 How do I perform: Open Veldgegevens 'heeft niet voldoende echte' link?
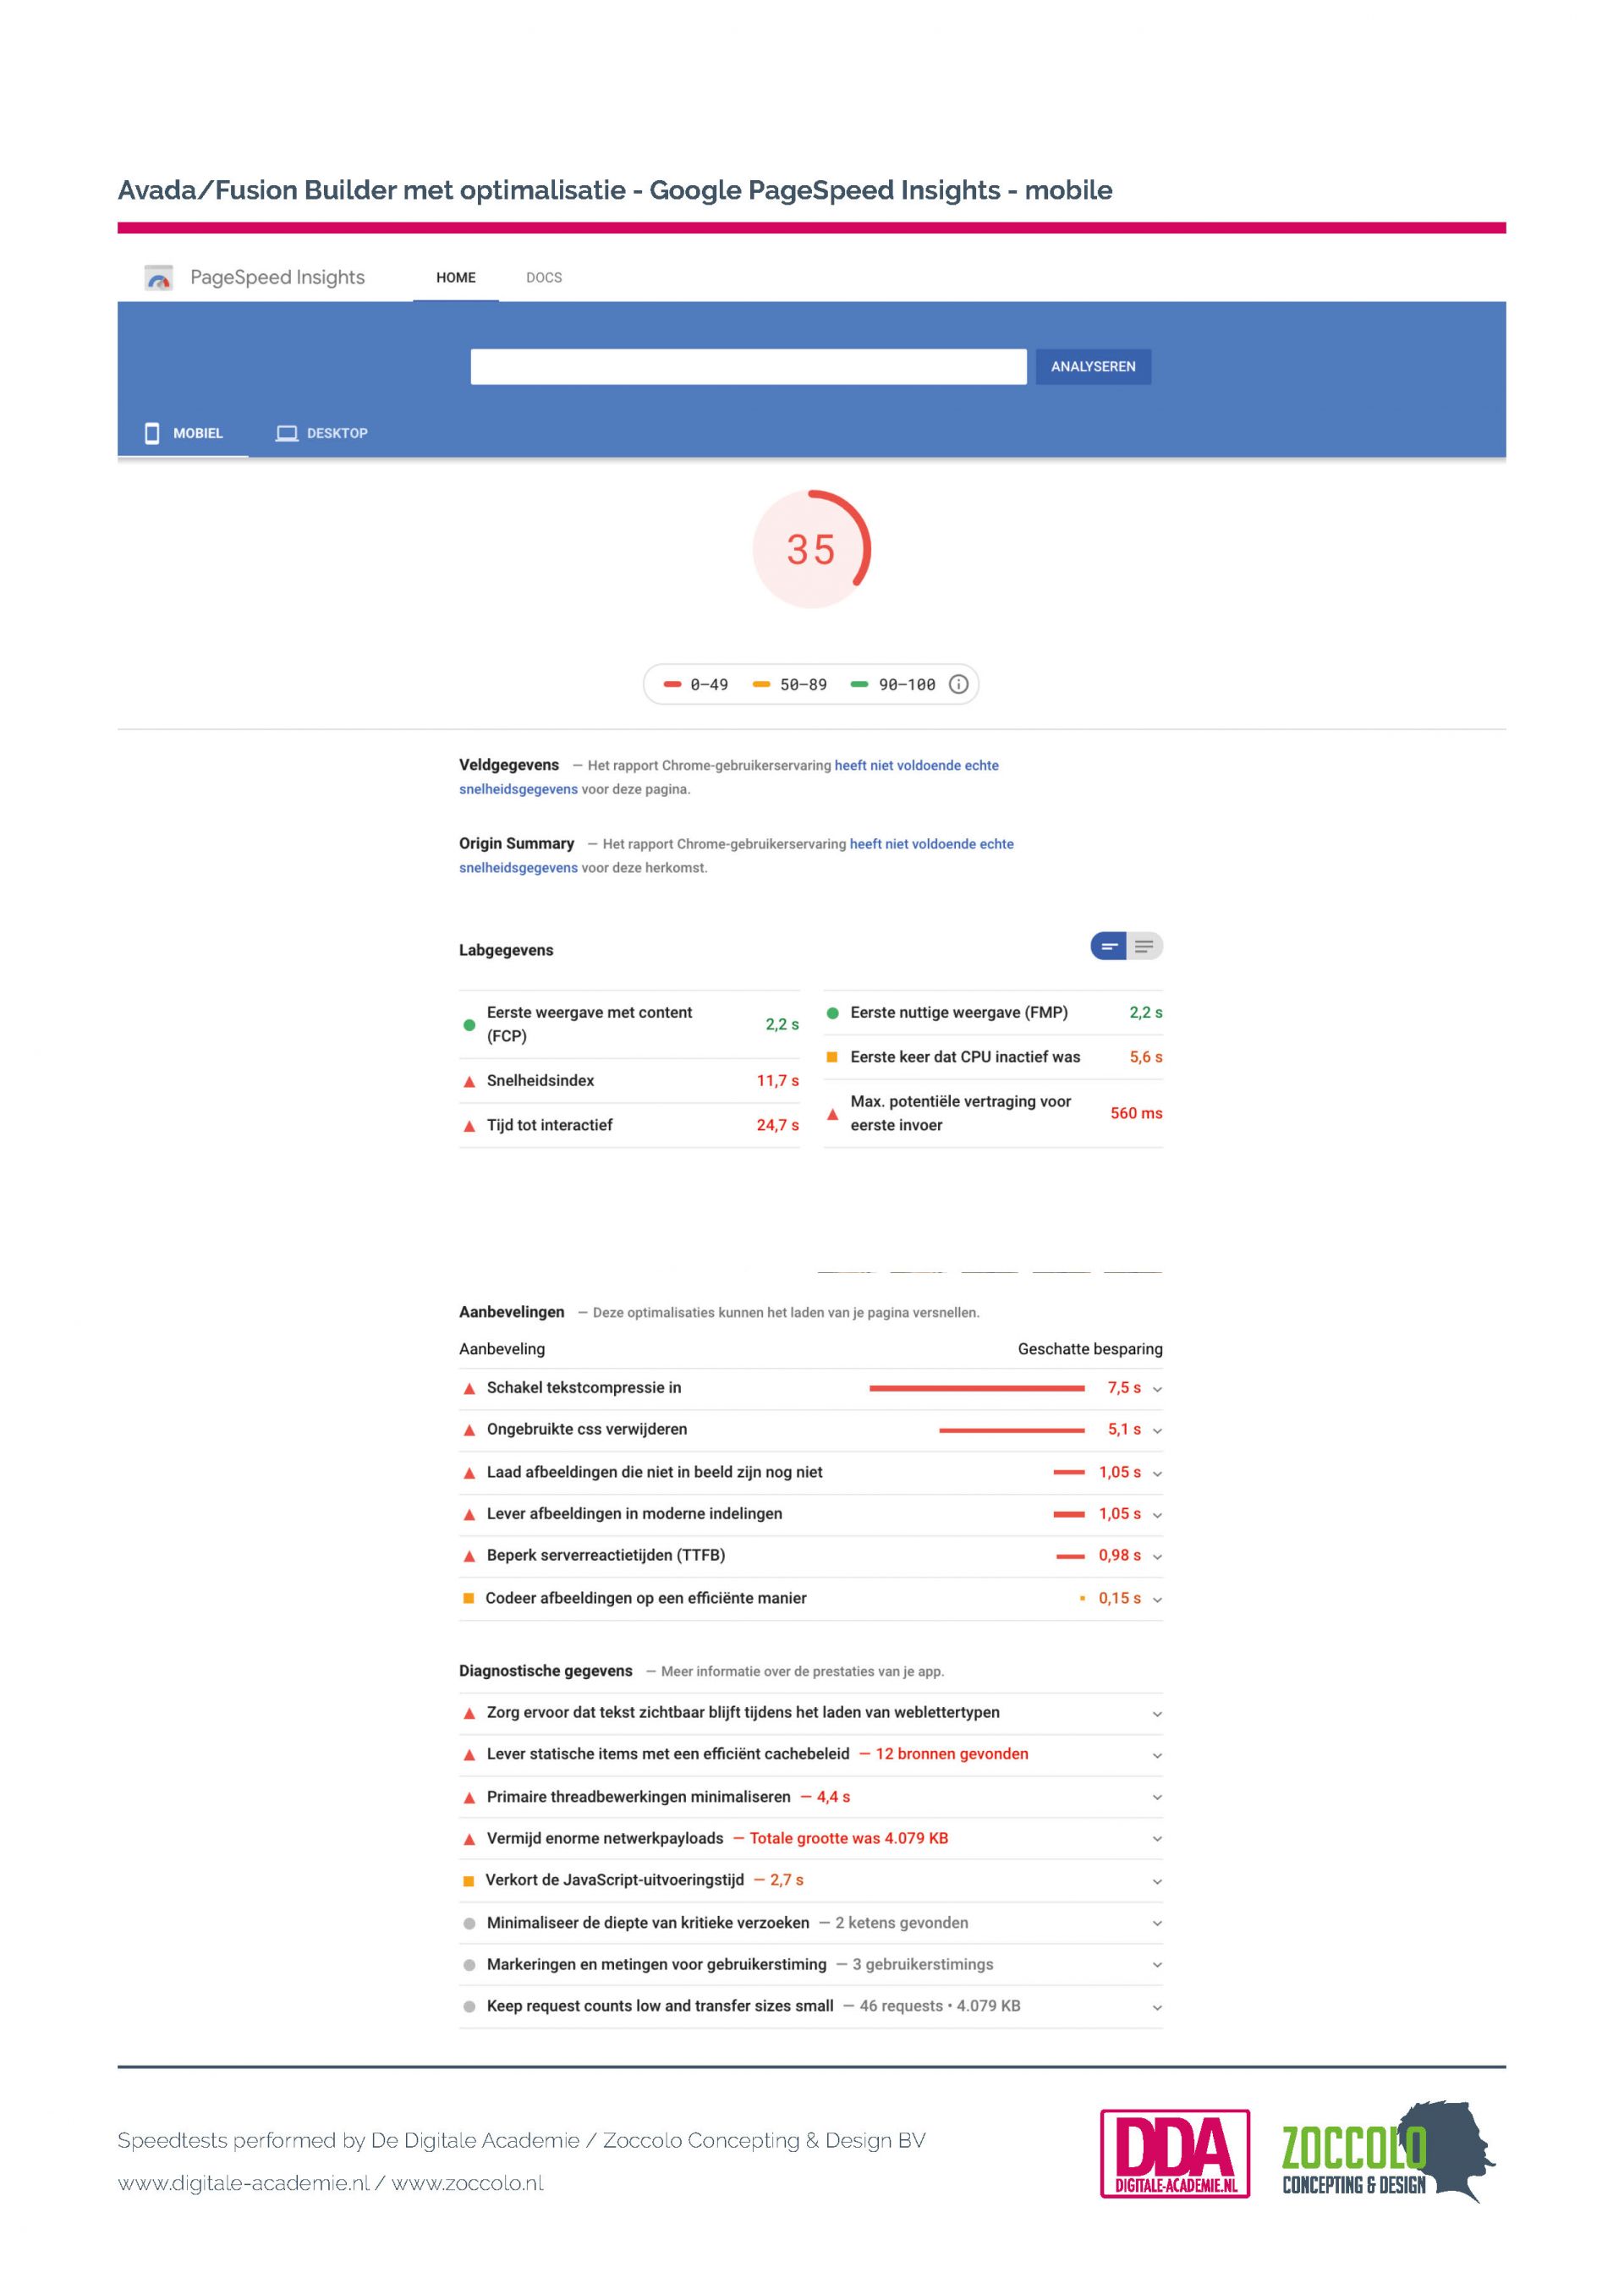916,765
